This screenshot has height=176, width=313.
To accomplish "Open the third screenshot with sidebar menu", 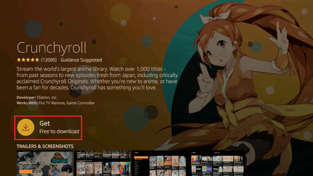I will pyautogui.click(x=160, y=163).
